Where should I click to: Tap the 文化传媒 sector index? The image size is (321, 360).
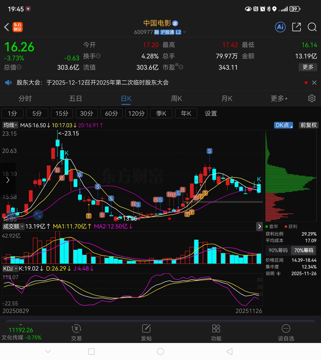pyautogui.click(x=21, y=334)
